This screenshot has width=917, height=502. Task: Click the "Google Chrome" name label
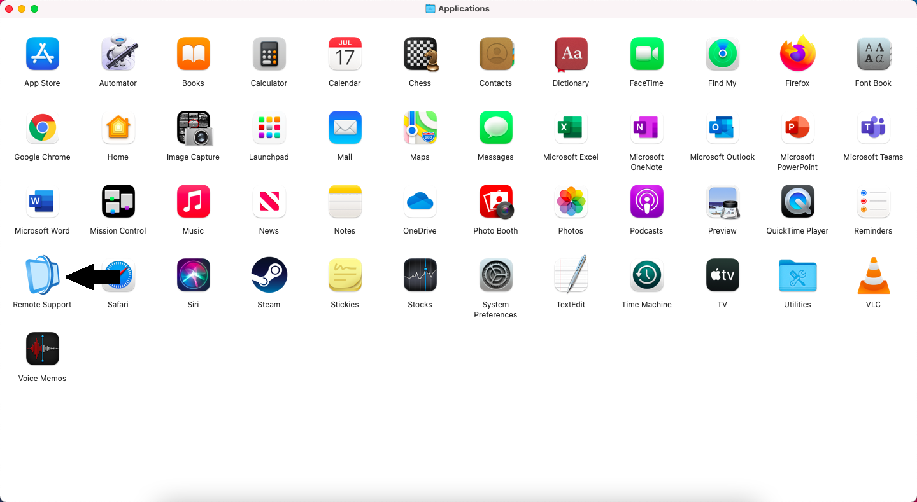click(42, 157)
